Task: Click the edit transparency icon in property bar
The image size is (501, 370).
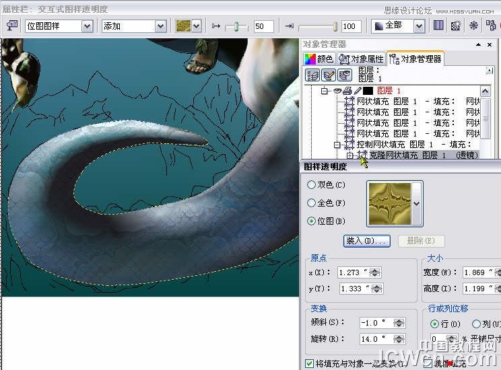Action: point(12,26)
